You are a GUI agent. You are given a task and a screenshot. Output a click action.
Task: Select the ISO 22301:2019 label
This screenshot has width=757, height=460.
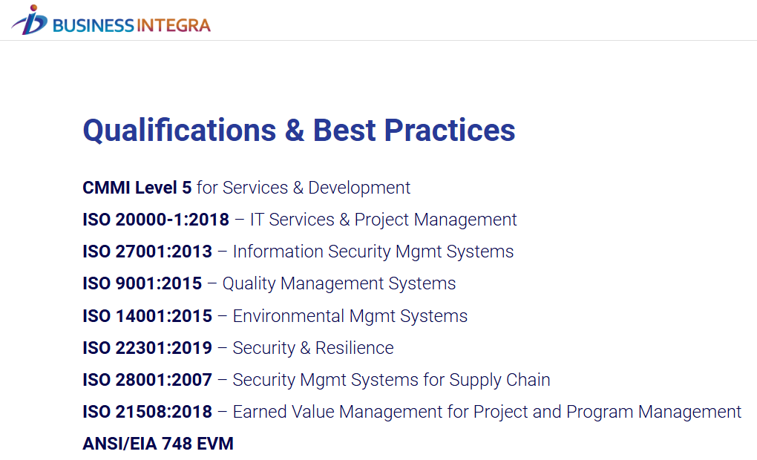(147, 348)
